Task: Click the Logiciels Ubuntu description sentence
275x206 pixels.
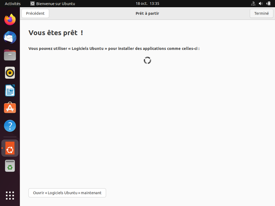Action: click(x=114, y=49)
